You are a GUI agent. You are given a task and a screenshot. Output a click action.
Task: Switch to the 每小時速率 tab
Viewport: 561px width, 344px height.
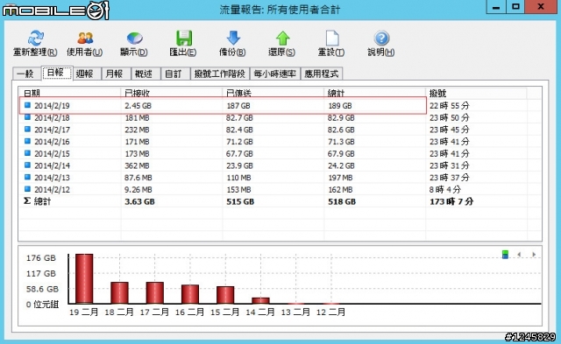[274, 74]
